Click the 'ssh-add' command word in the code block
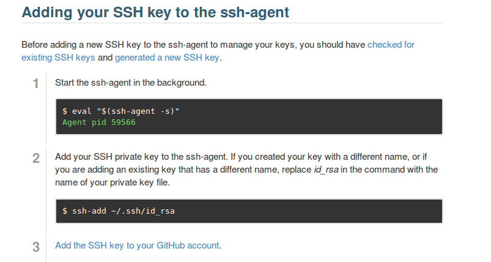 [89, 211]
